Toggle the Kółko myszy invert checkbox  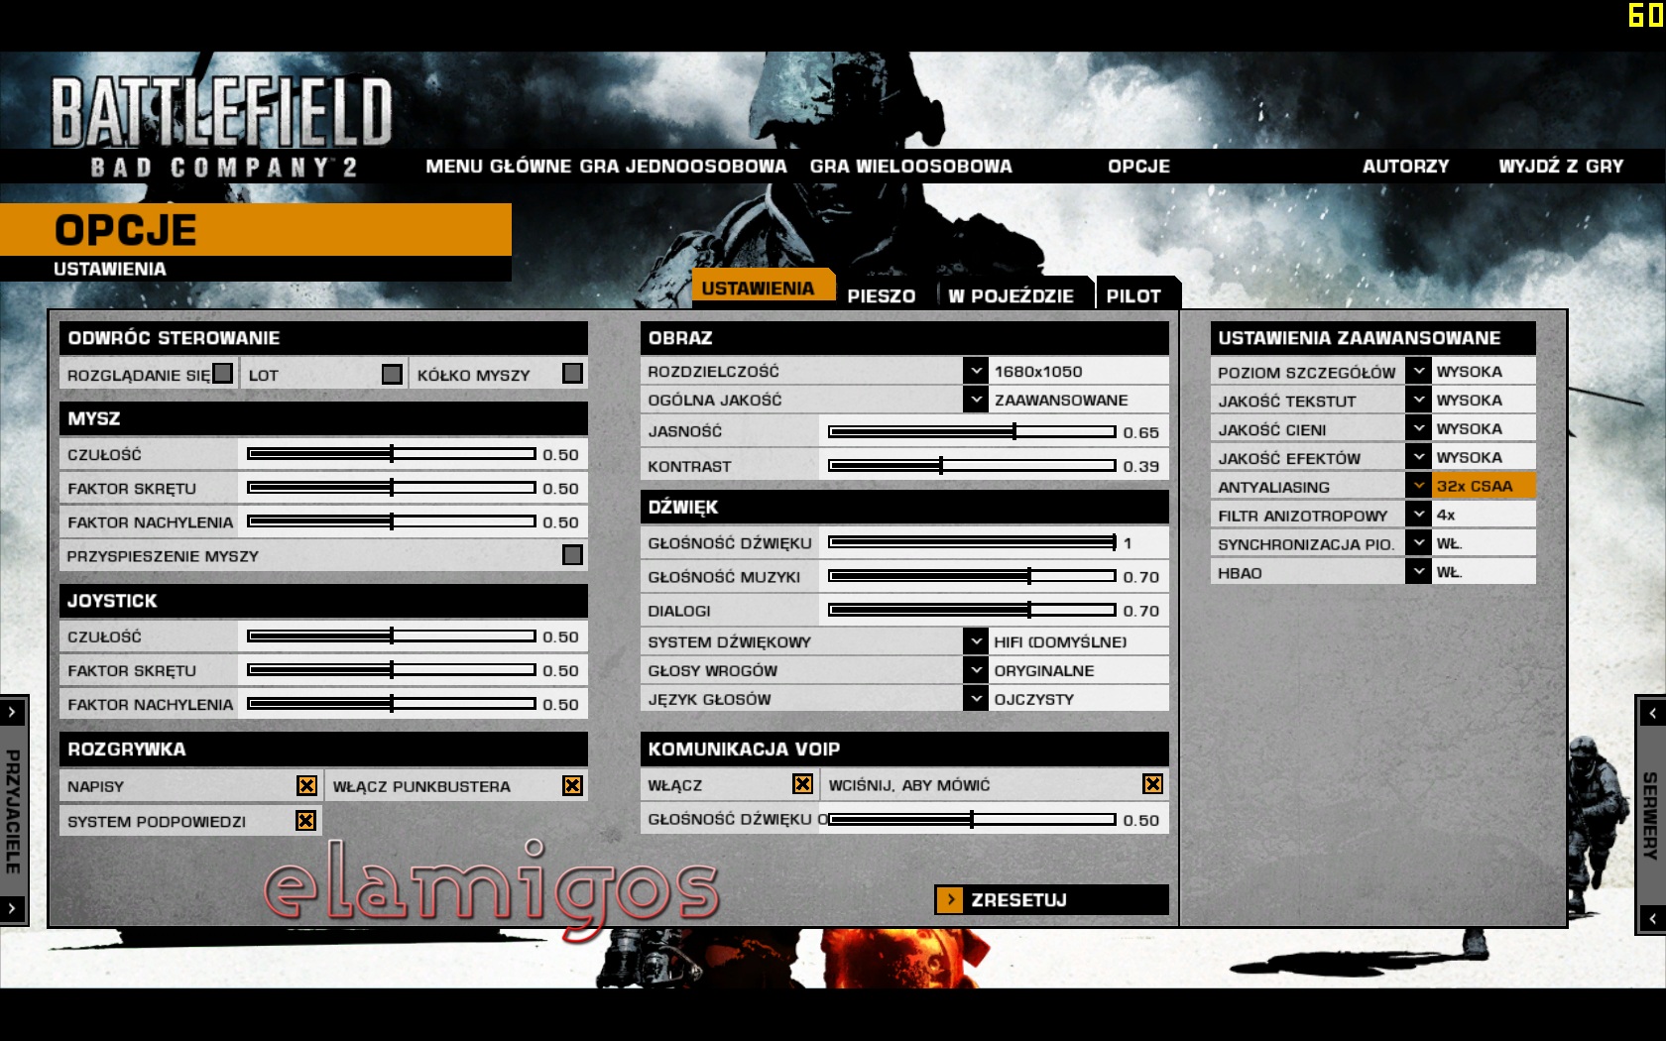572,374
